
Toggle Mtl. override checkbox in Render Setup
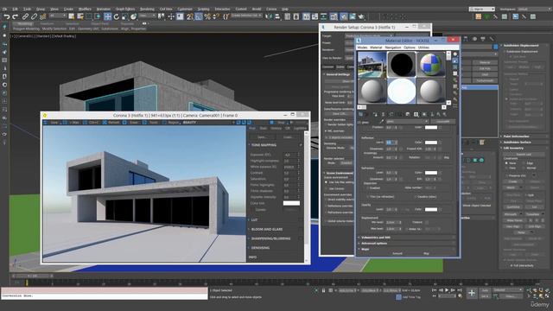tap(326, 130)
